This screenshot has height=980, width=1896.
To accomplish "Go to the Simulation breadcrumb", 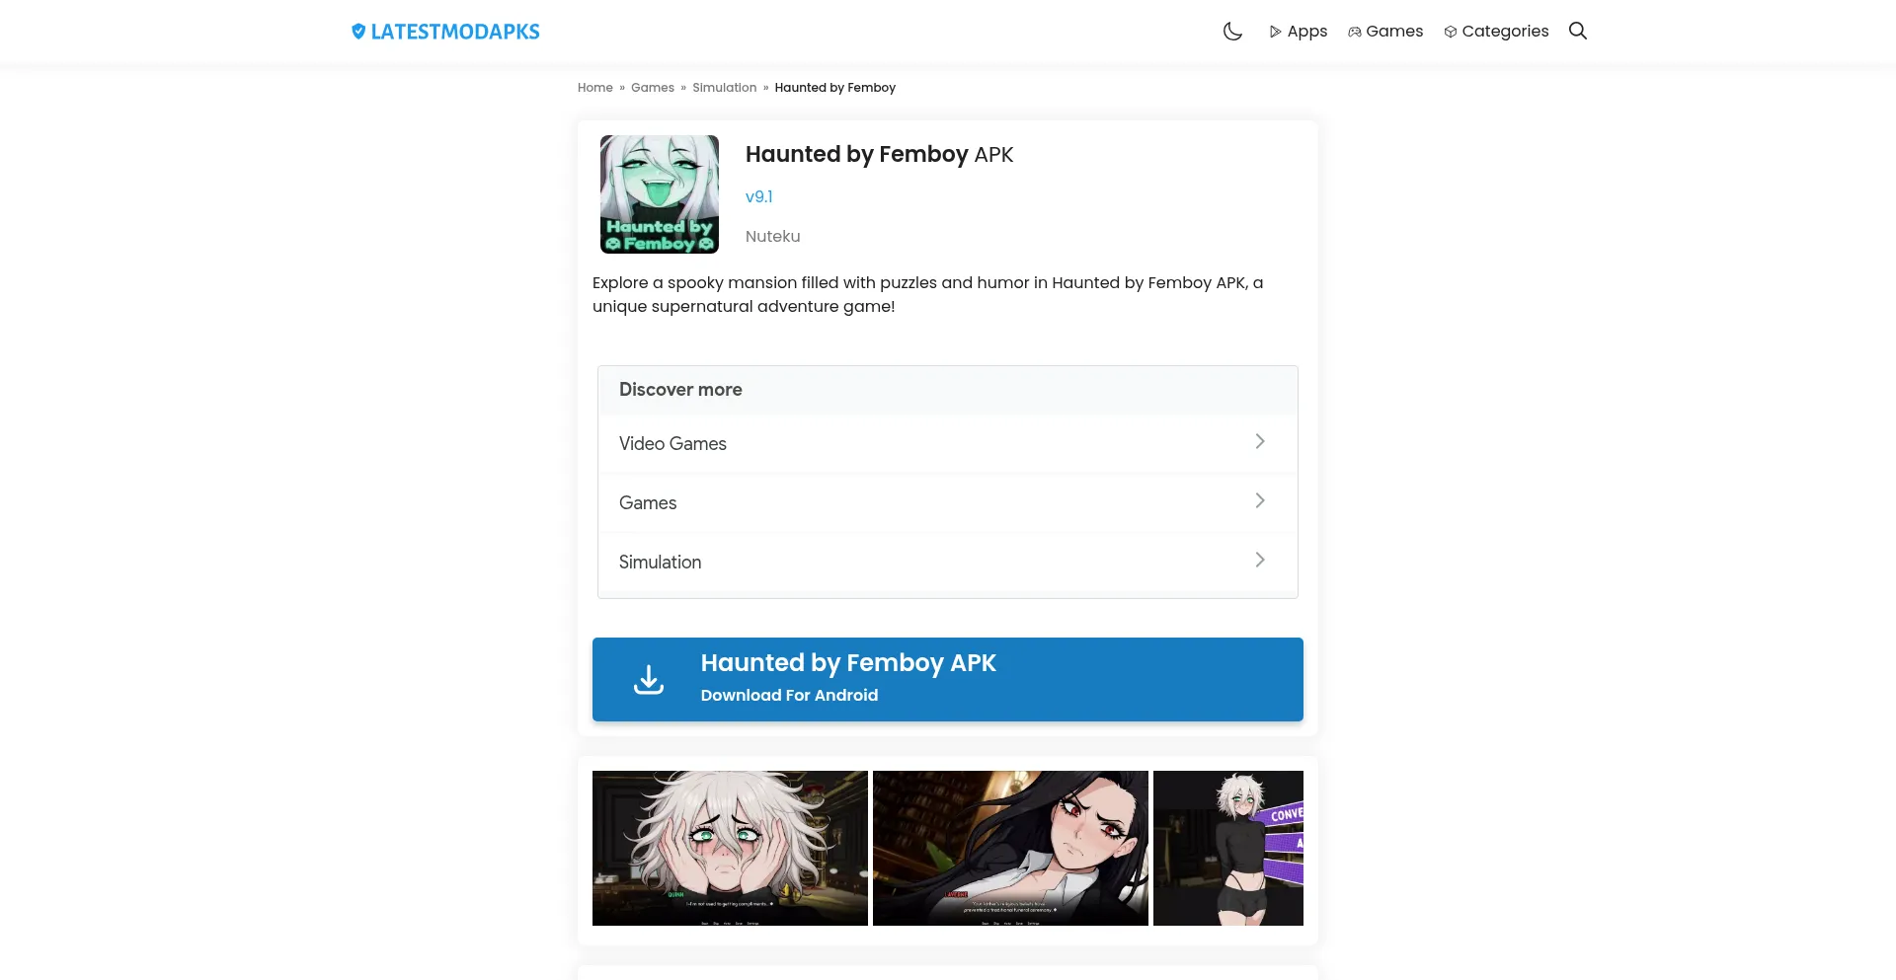I will click(x=725, y=88).
